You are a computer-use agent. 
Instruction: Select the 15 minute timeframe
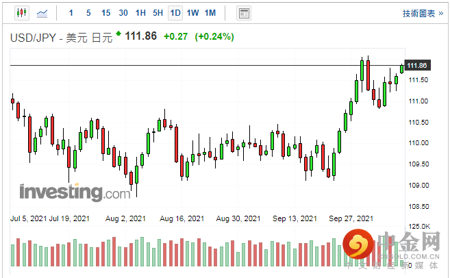[106, 13]
